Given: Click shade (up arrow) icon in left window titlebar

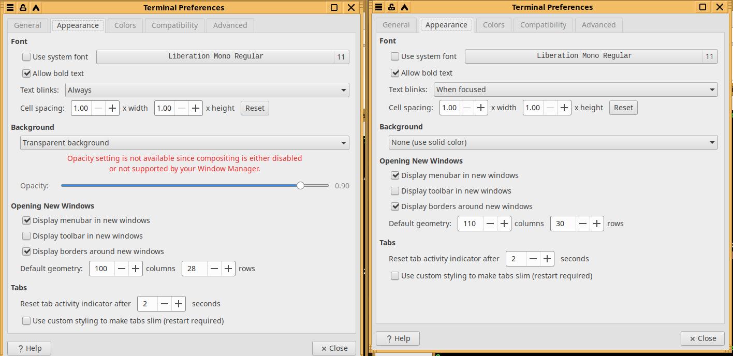Looking at the screenshot, I should tap(36, 8).
